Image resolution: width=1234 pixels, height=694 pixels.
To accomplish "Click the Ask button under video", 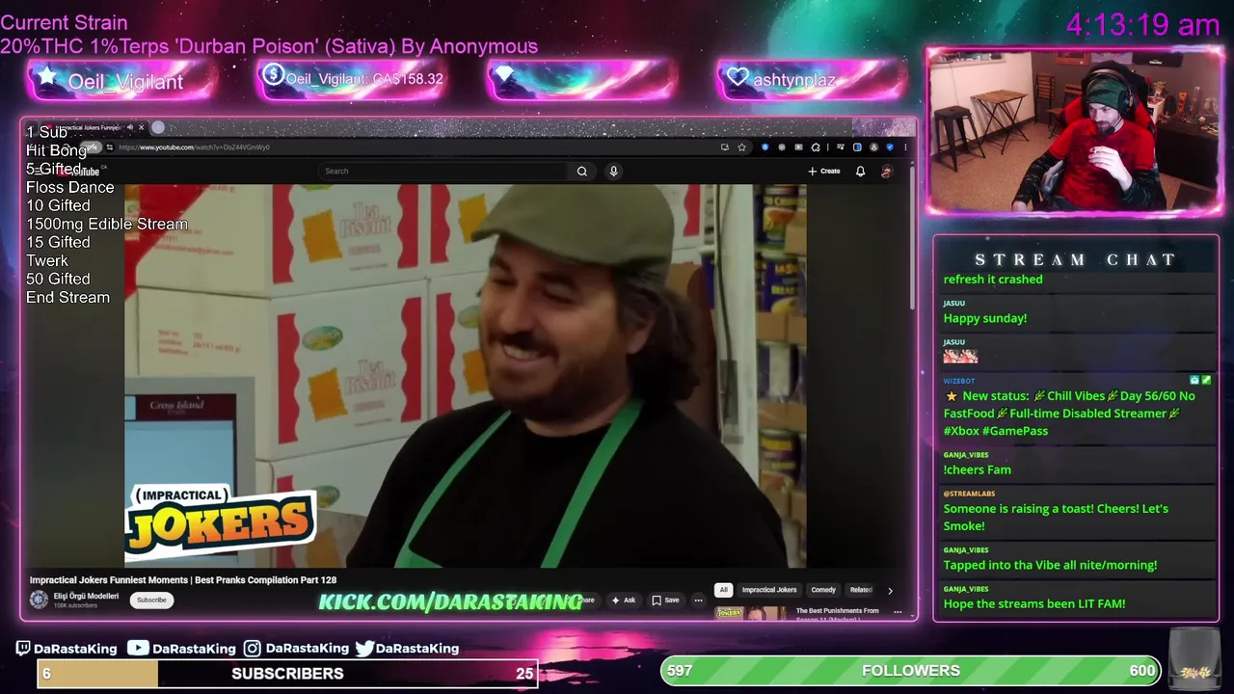I will pos(624,600).
